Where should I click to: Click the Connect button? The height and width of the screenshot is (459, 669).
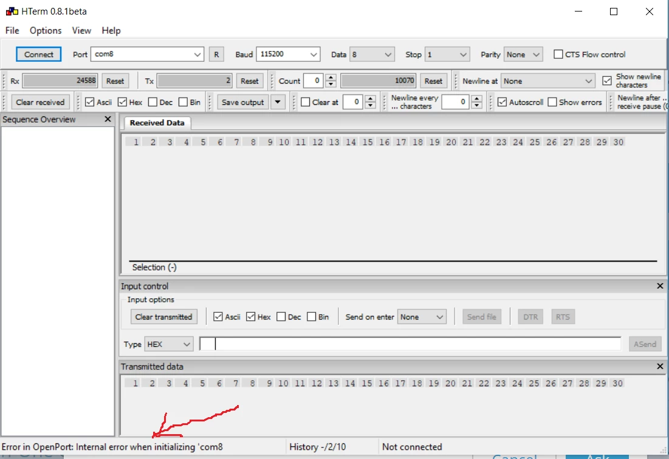coord(38,55)
